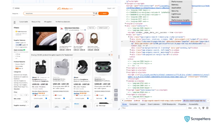
Task: Switch to list view icon
Action: point(109,55)
